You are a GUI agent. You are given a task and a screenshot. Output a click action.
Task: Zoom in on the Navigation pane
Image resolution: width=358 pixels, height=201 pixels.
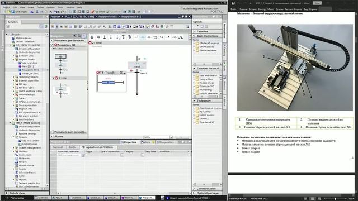(75, 36)
